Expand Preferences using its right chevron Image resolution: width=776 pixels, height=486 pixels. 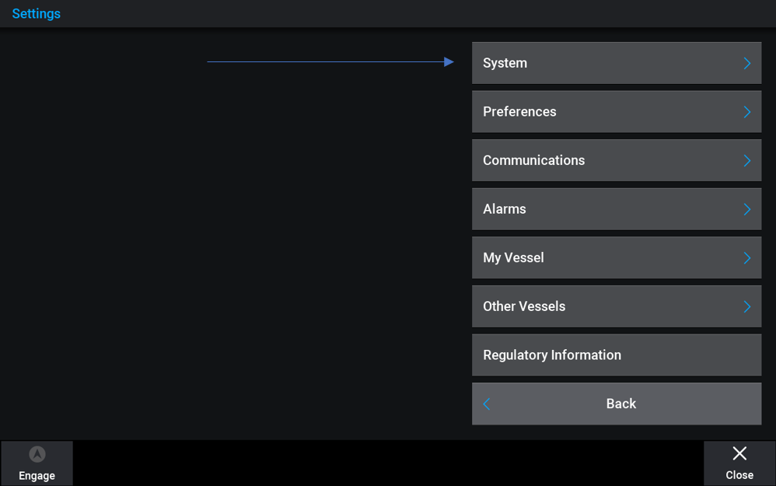[746, 112]
